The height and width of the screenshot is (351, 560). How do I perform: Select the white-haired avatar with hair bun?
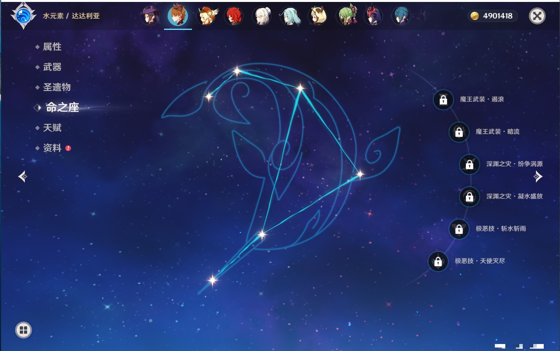click(262, 16)
